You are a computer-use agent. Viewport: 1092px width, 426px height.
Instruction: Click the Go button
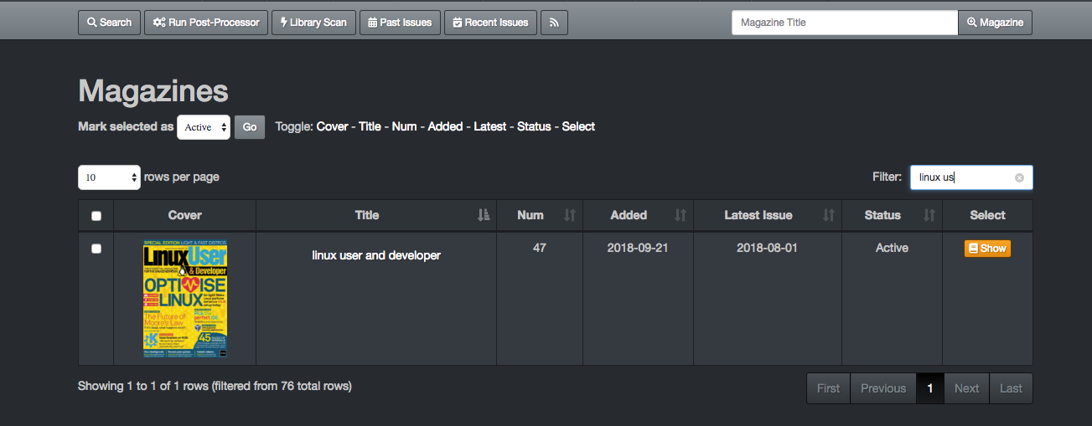pos(250,127)
